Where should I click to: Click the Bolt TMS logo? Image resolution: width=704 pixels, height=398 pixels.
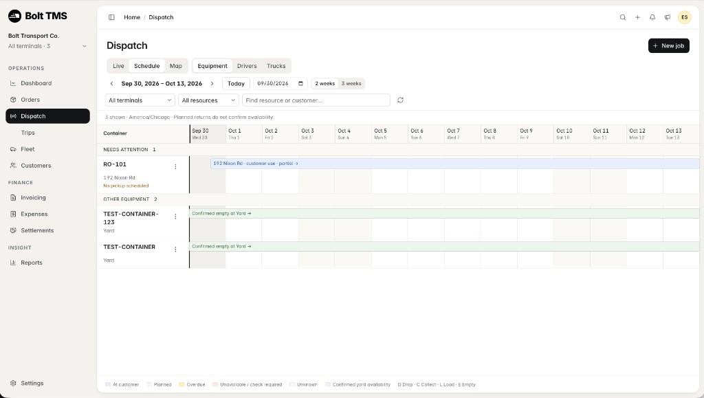pyautogui.click(x=38, y=16)
